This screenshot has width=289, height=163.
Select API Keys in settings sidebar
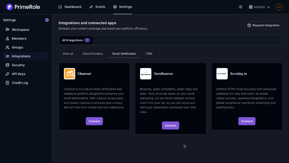[26, 74]
